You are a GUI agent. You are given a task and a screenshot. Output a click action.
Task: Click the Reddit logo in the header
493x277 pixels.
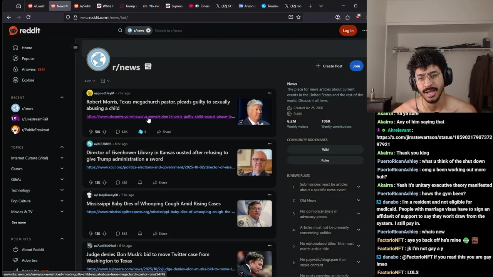[x=25, y=30]
